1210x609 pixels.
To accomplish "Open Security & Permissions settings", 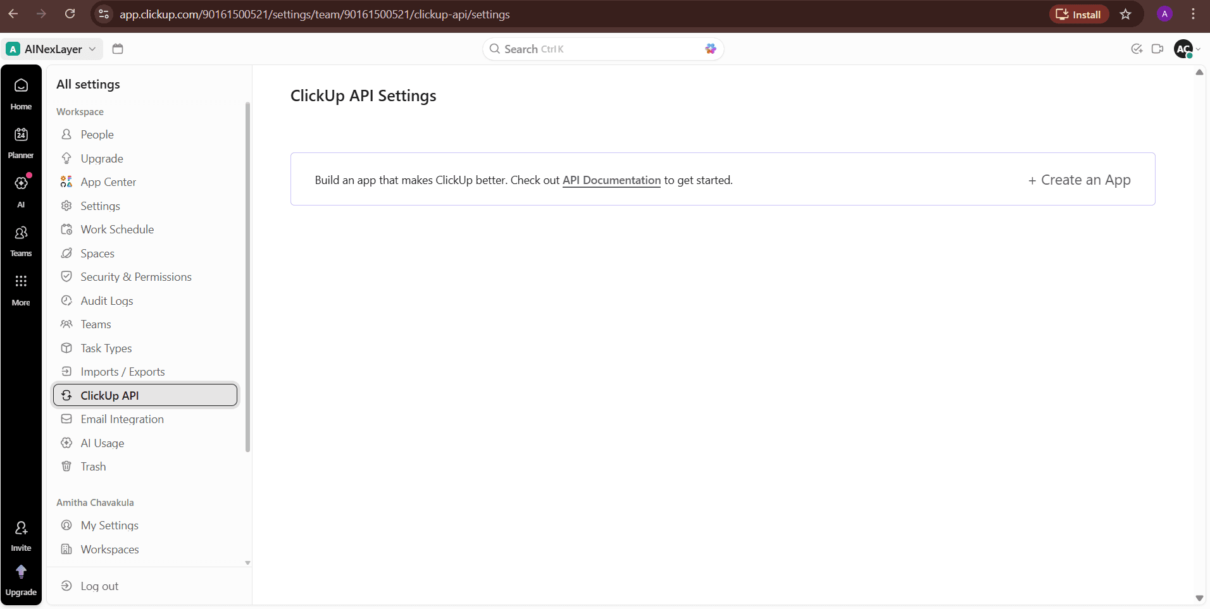I will (136, 276).
